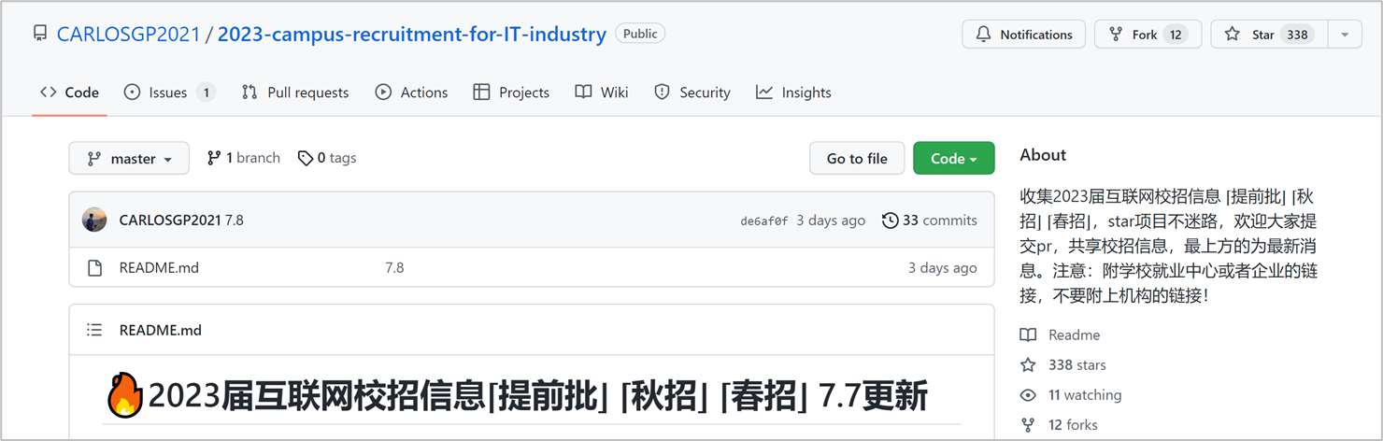
Task: Open the 7.8 commit message for README.md
Action: tap(394, 268)
